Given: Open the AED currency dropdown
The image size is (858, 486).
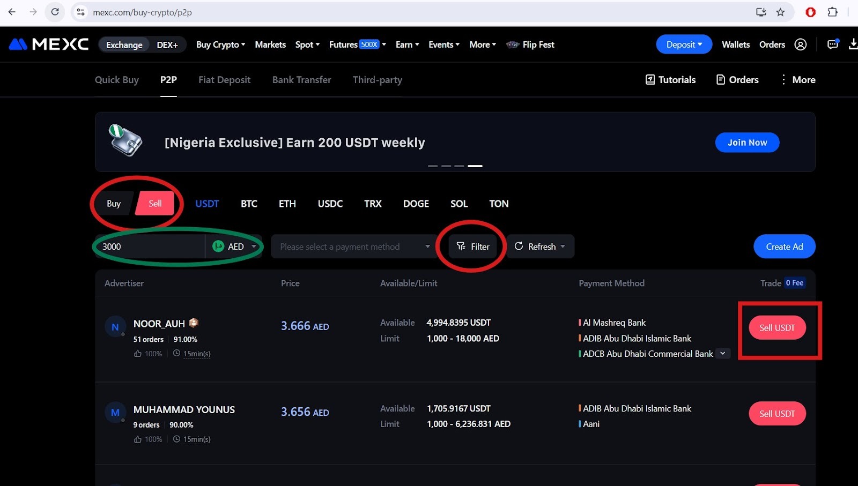Looking at the screenshot, I should (235, 246).
